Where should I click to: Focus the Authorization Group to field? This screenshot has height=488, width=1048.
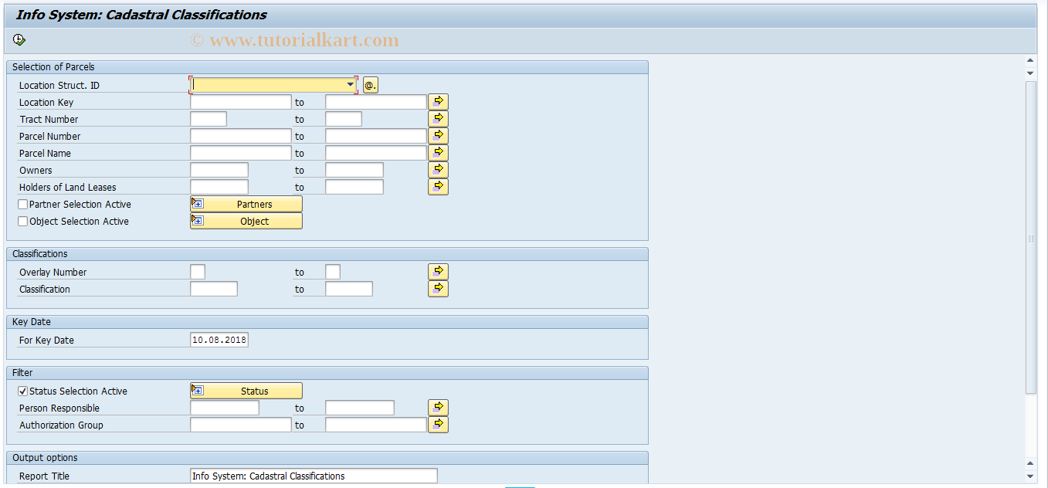point(376,425)
